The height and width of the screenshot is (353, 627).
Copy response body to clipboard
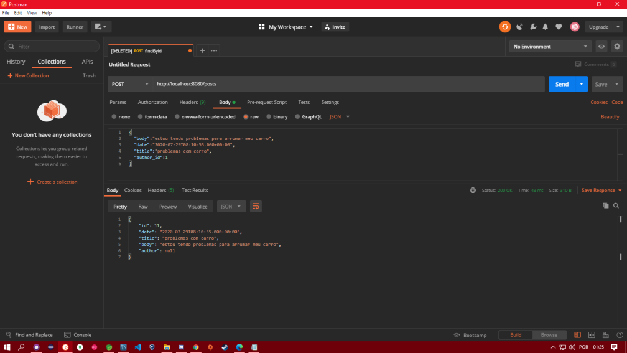605,205
